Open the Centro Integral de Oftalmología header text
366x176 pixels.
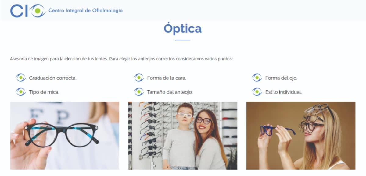coord(85,11)
